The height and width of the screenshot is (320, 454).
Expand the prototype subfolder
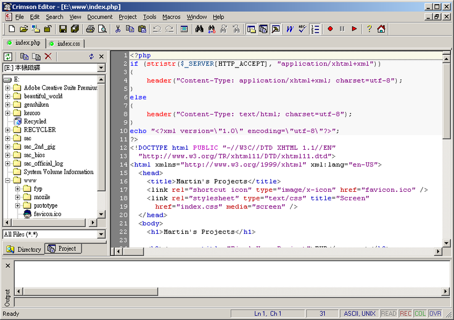click(x=18, y=205)
